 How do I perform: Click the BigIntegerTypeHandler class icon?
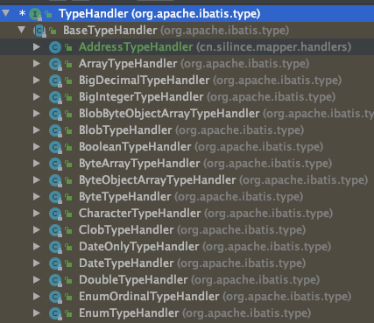(55, 97)
